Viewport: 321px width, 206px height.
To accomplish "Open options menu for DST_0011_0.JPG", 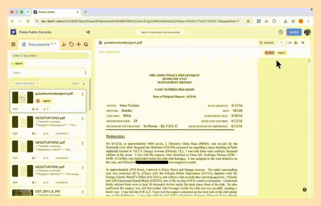I will pos(83,192).
